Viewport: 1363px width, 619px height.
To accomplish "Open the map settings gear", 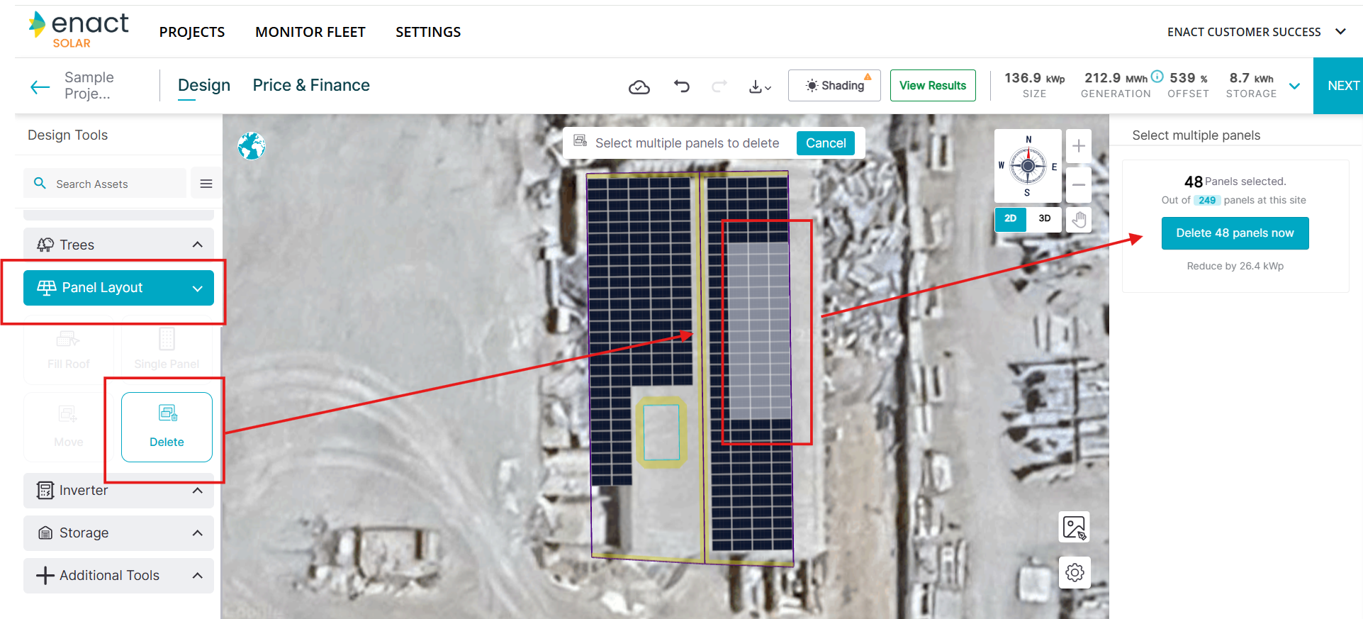I will (x=1074, y=572).
